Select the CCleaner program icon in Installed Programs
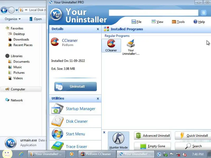Image resolution: width=211 pixels, height=158 pixels. [111, 46]
